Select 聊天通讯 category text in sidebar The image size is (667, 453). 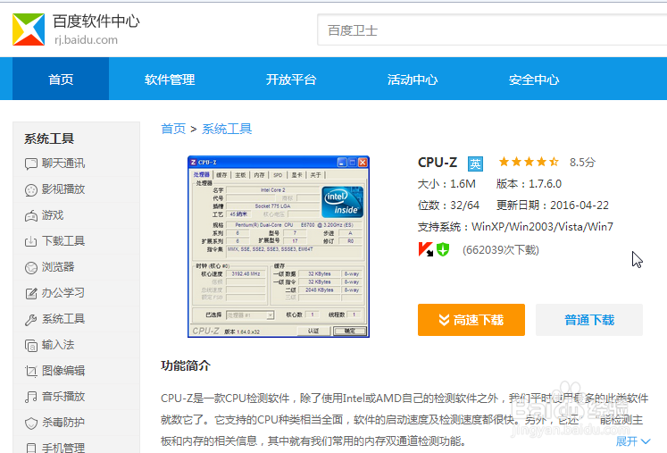point(63,164)
